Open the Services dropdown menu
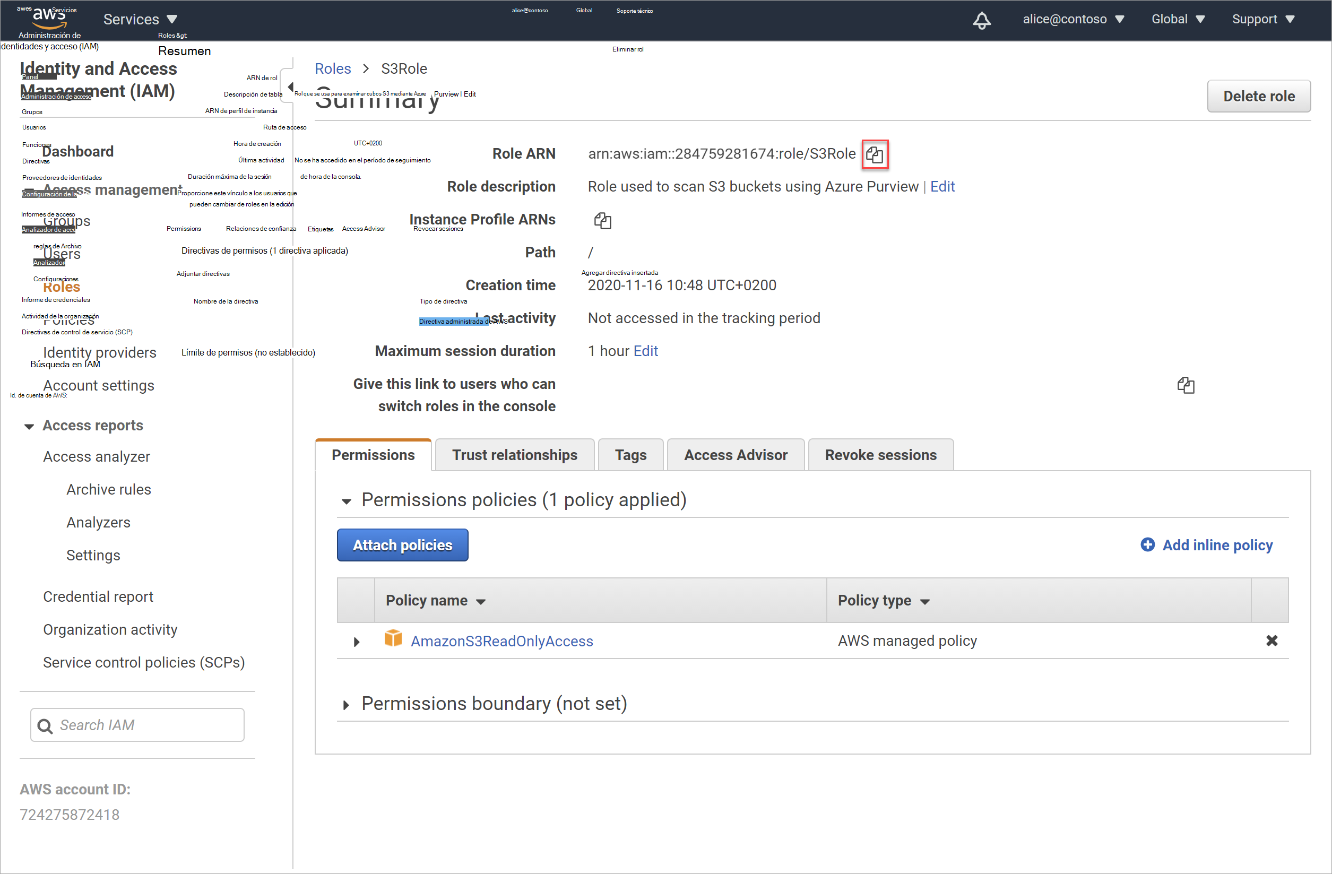This screenshot has width=1332, height=874. [x=140, y=19]
